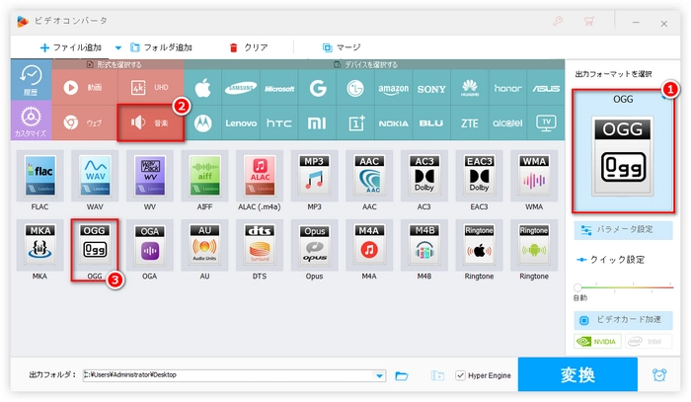Open the ASUS device category
The width and height of the screenshot is (691, 402).
(546, 88)
